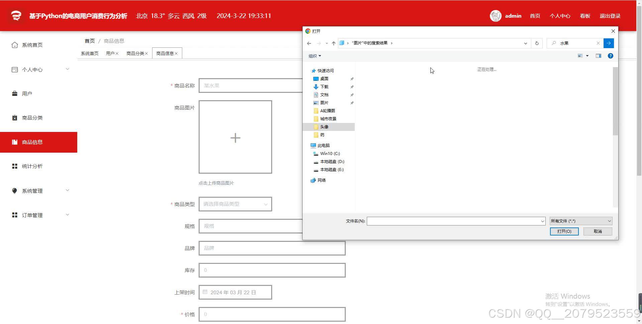Go back in the file dialog
Image resolution: width=642 pixels, height=324 pixels.
pyautogui.click(x=309, y=43)
